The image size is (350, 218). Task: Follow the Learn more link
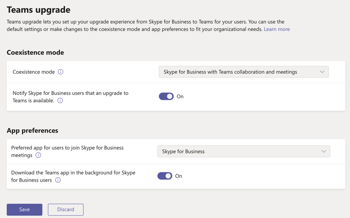click(277, 29)
